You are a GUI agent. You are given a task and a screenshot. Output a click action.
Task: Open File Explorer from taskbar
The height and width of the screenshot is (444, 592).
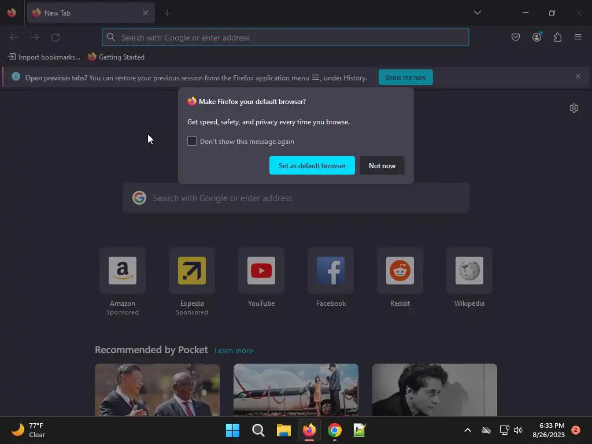tap(283, 430)
